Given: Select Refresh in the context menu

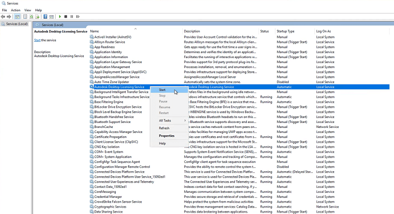Looking at the screenshot, I should (164, 128).
